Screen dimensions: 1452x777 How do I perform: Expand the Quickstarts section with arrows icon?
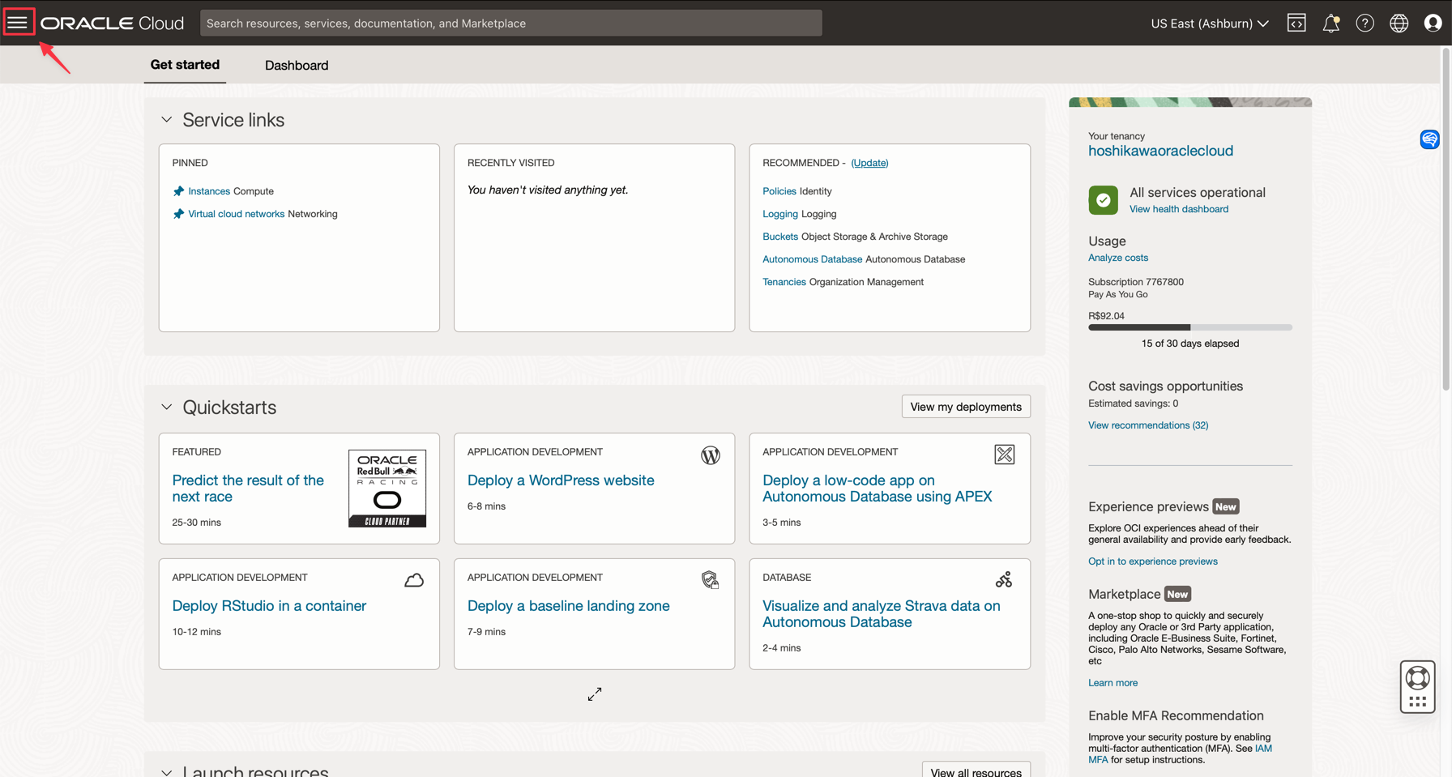tap(595, 694)
